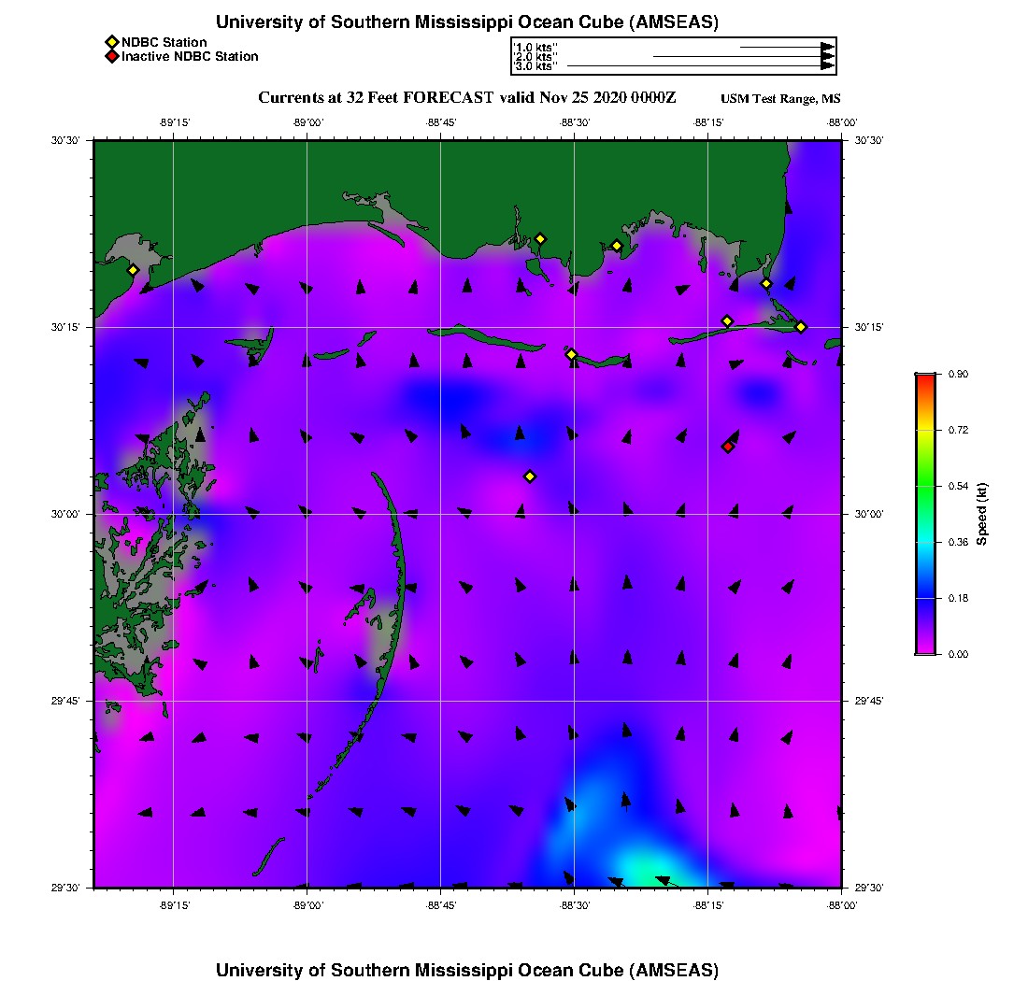
Task: Select the '1.0 kts' scale label
Action: [536, 47]
